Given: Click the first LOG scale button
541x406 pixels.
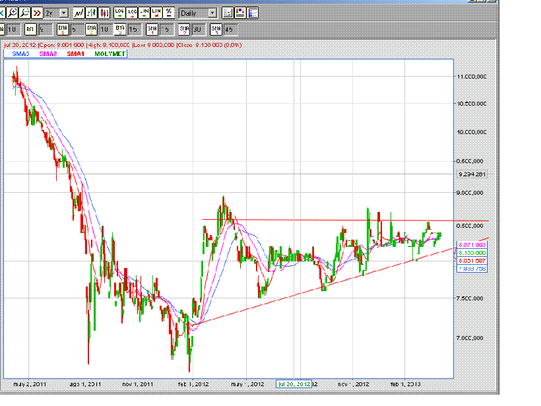Looking at the screenshot, I should point(120,13).
